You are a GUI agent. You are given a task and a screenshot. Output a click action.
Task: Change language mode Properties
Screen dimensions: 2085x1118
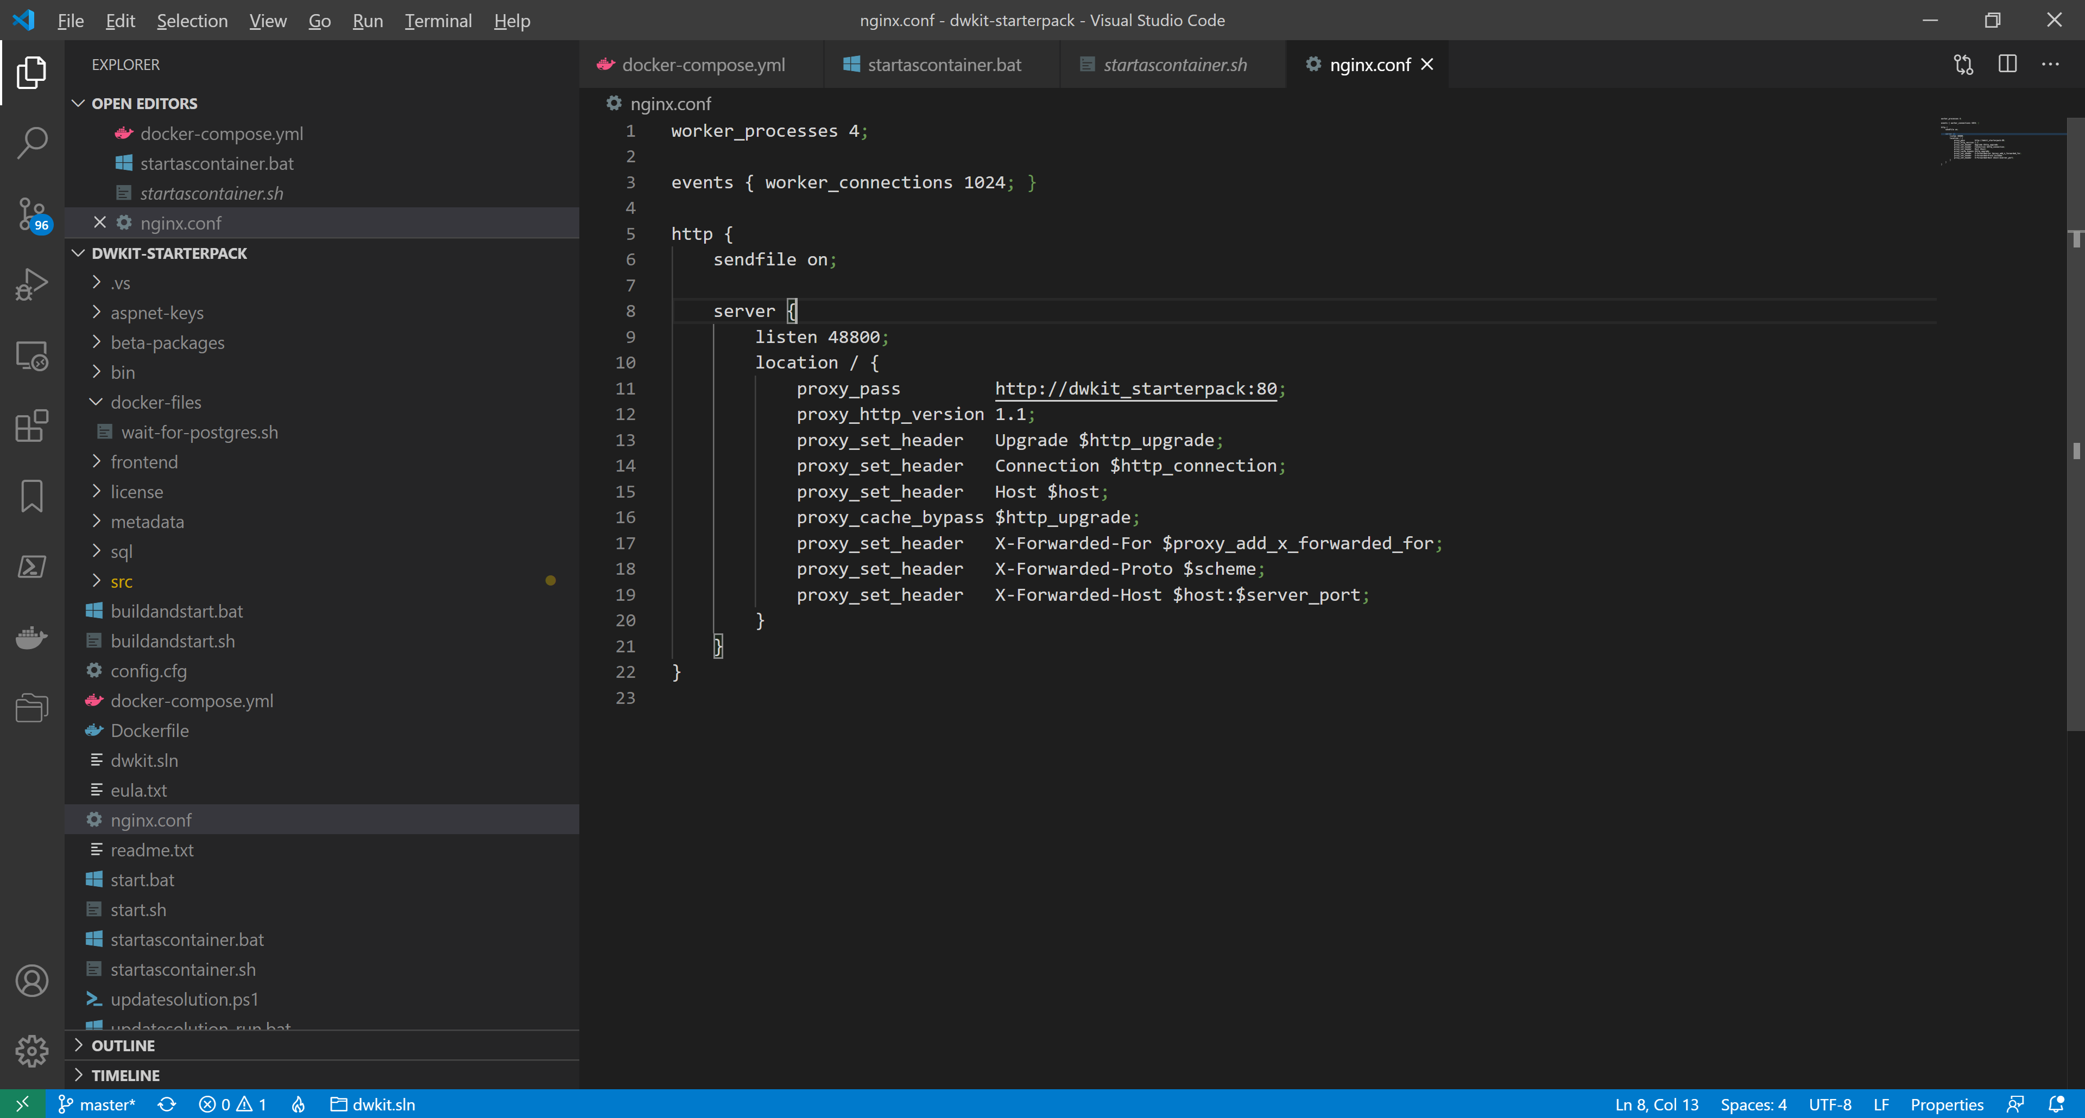click(x=1947, y=1104)
